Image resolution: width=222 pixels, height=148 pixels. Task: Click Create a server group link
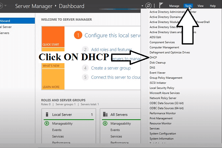click(x=111, y=68)
